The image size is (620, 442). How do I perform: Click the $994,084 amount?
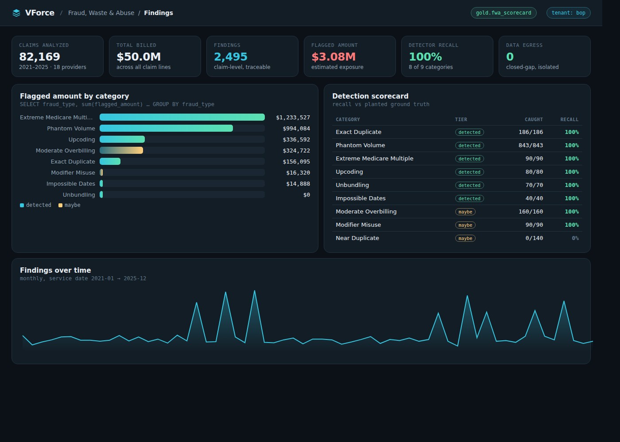point(296,129)
